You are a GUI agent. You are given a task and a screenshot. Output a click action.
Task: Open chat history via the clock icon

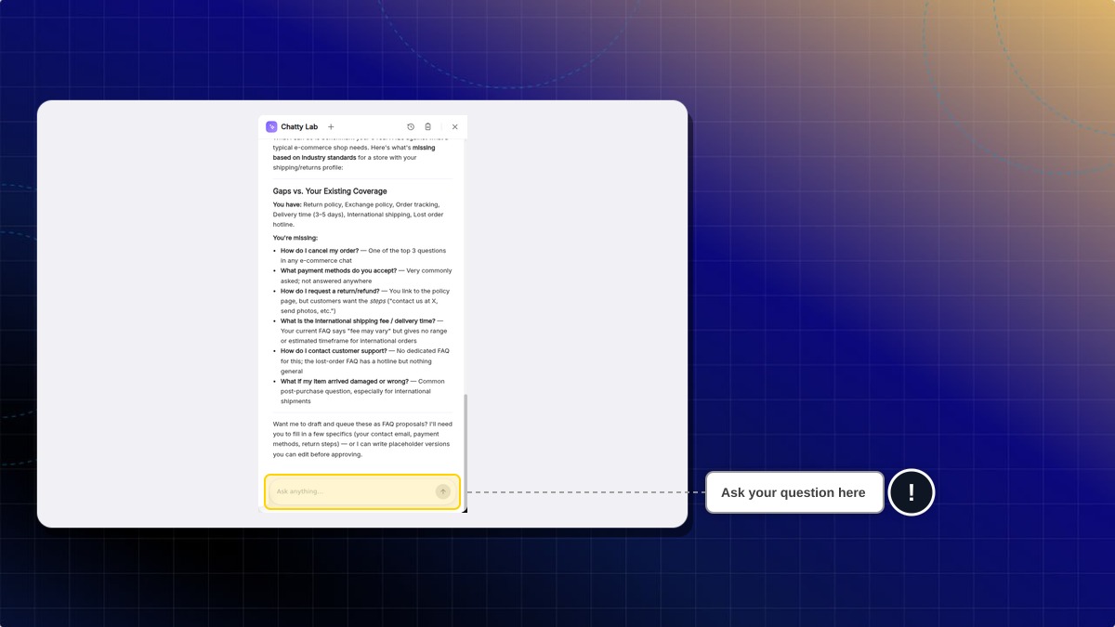point(411,127)
